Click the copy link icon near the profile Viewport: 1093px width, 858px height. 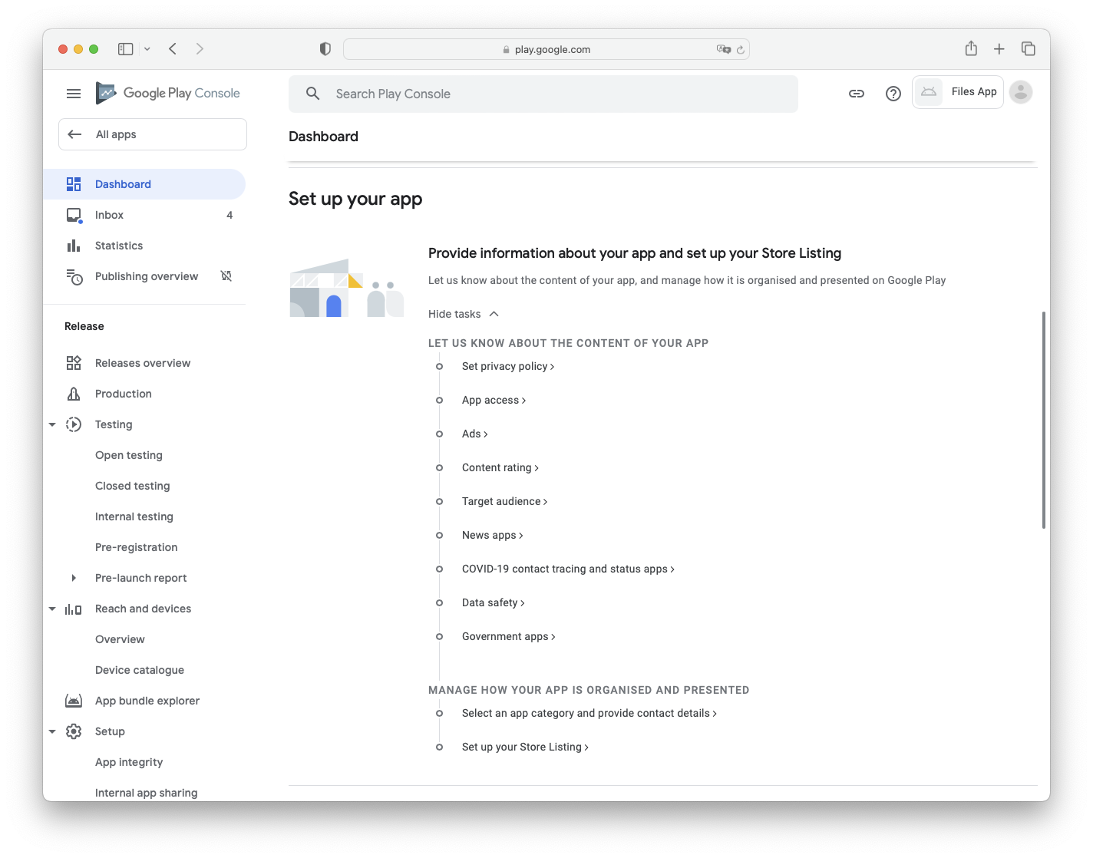[x=857, y=93]
